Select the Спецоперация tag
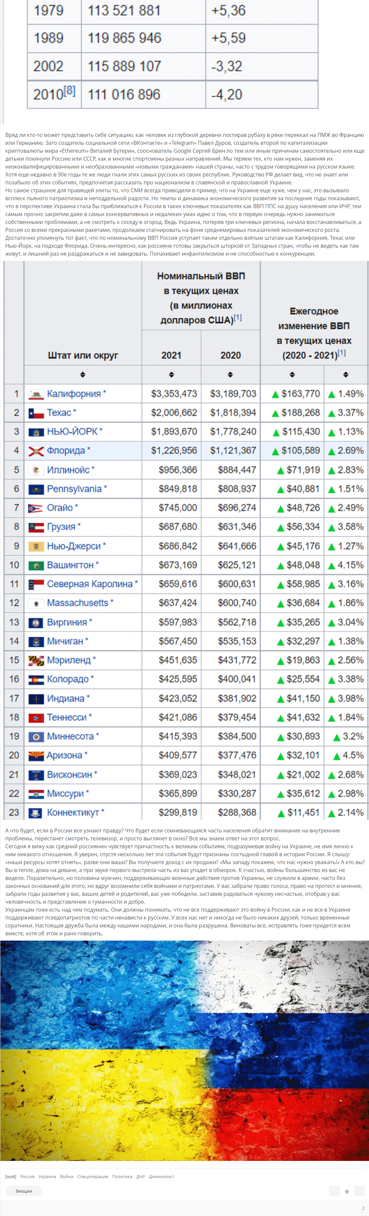This screenshot has height=1216, width=369. coord(92,1176)
